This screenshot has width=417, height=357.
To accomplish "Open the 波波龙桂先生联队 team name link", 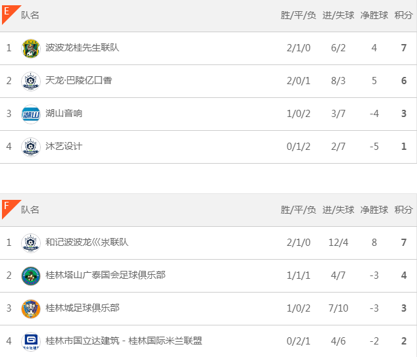I will [82, 48].
